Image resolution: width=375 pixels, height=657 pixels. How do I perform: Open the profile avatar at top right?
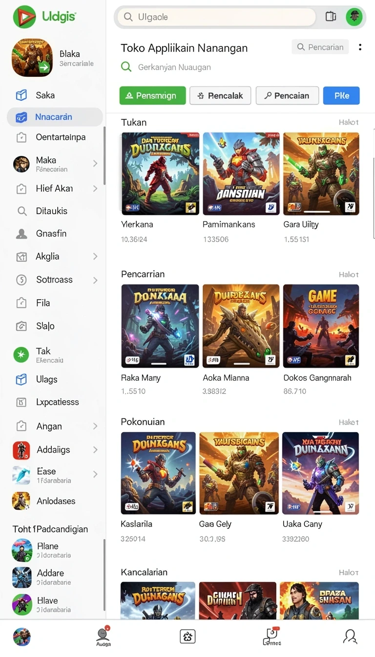coord(354,17)
